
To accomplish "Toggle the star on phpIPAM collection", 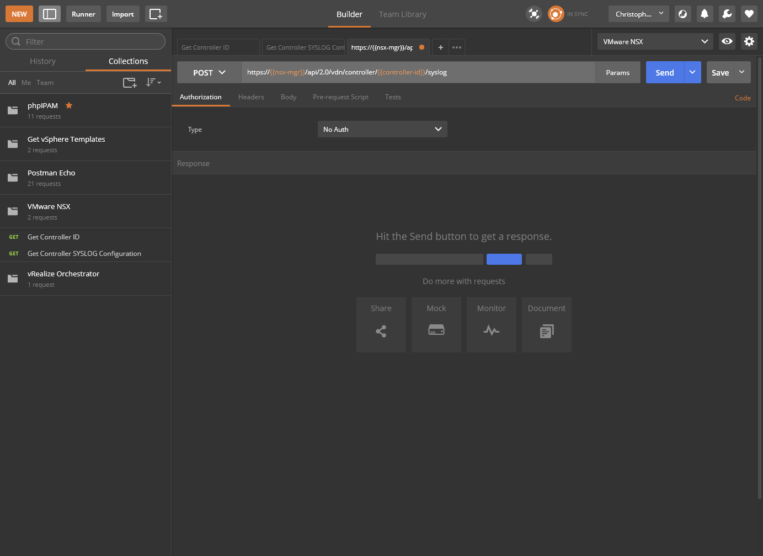I will click(x=69, y=105).
